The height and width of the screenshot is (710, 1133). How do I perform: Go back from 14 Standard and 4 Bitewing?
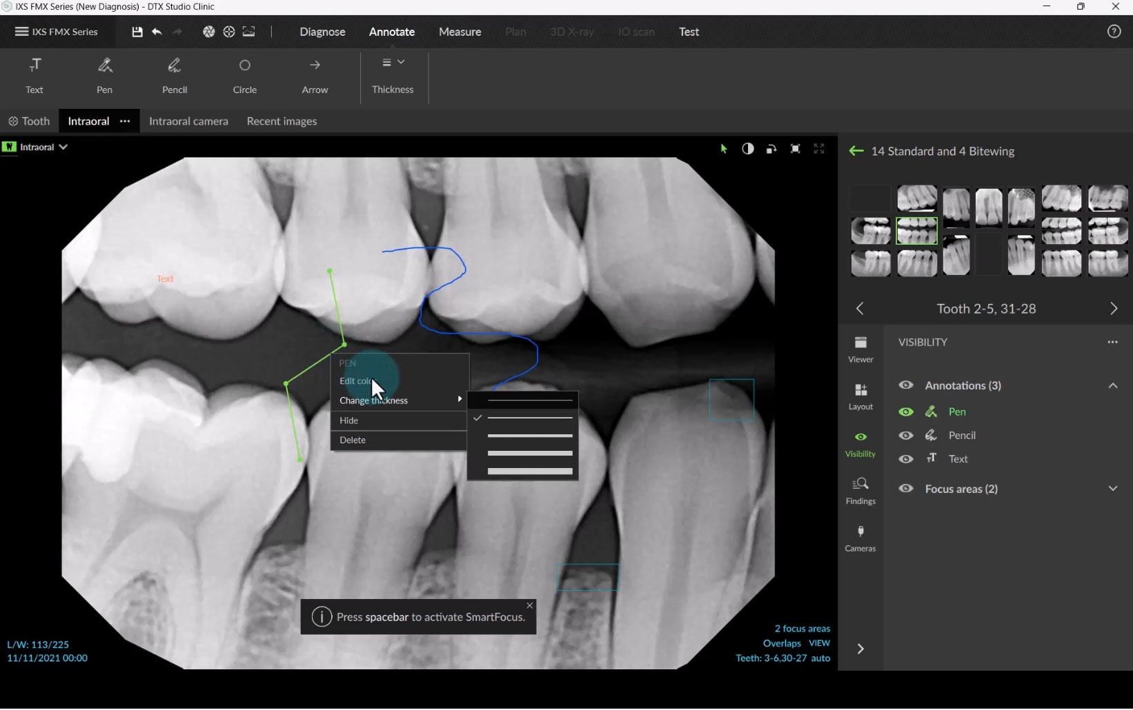[x=856, y=151]
